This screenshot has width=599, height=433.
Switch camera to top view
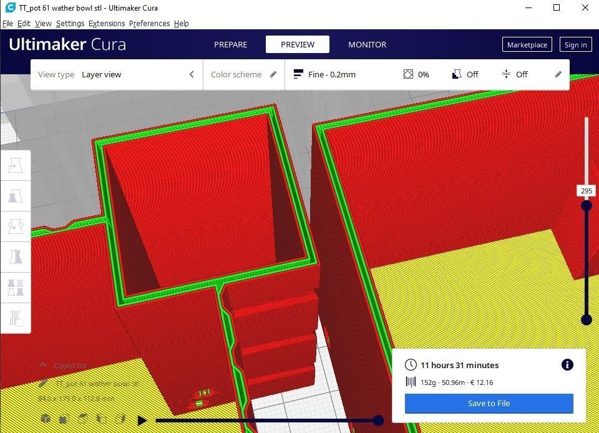click(82, 419)
